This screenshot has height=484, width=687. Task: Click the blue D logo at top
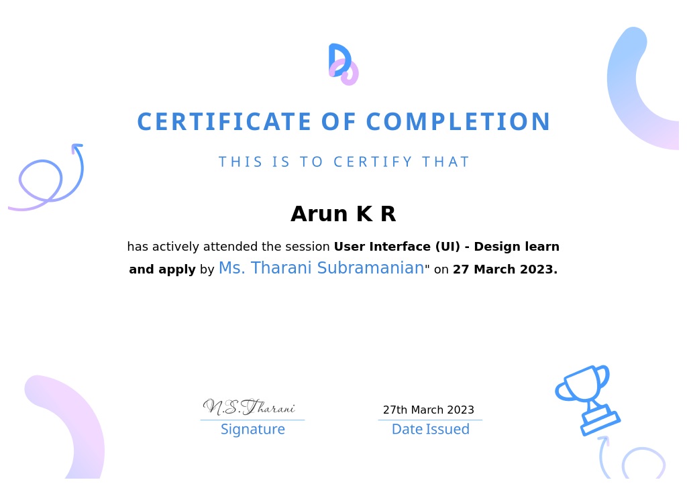(x=342, y=64)
